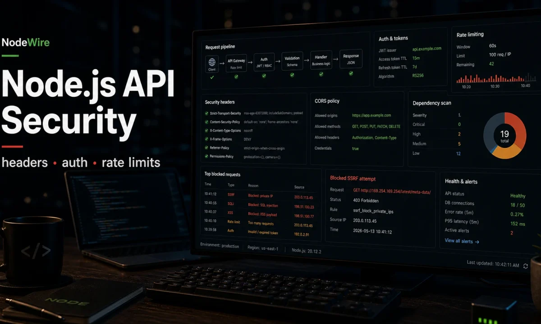The height and width of the screenshot is (324, 541).
Task: Click the 10:20 label on the rate chart
Action: (x=466, y=86)
